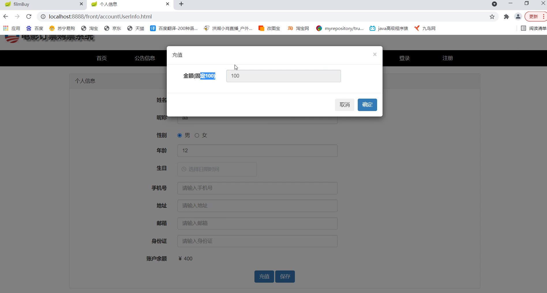
Task: Open the browser extensions puzzle icon
Action: click(x=506, y=17)
